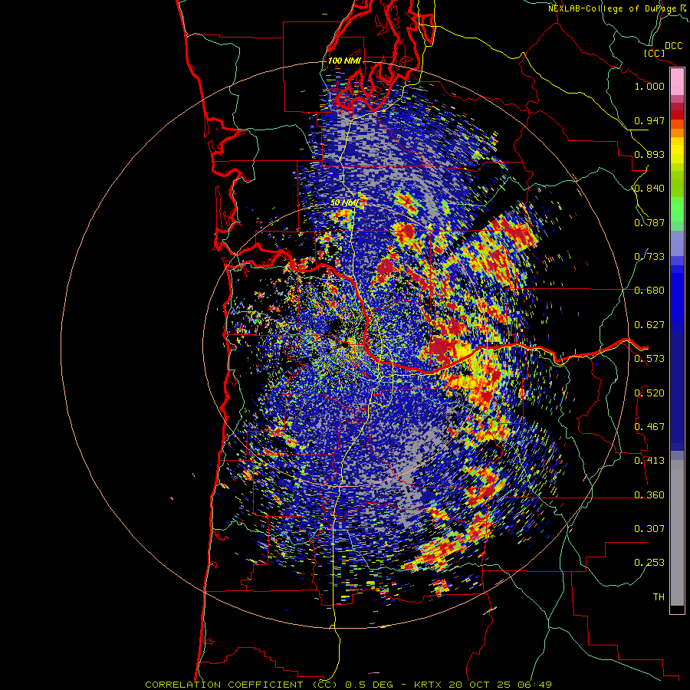The image size is (690, 690).
Task: Click the [CC] legend heading
Action: [655, 53]
